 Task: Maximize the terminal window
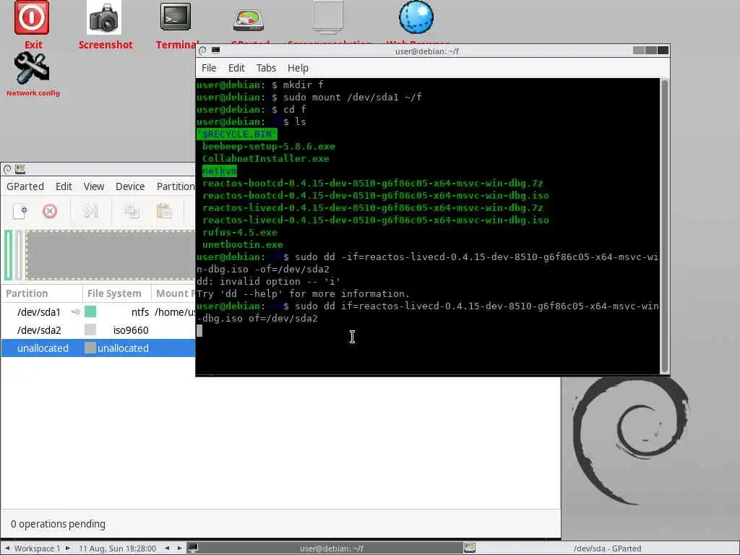point(651,50)
